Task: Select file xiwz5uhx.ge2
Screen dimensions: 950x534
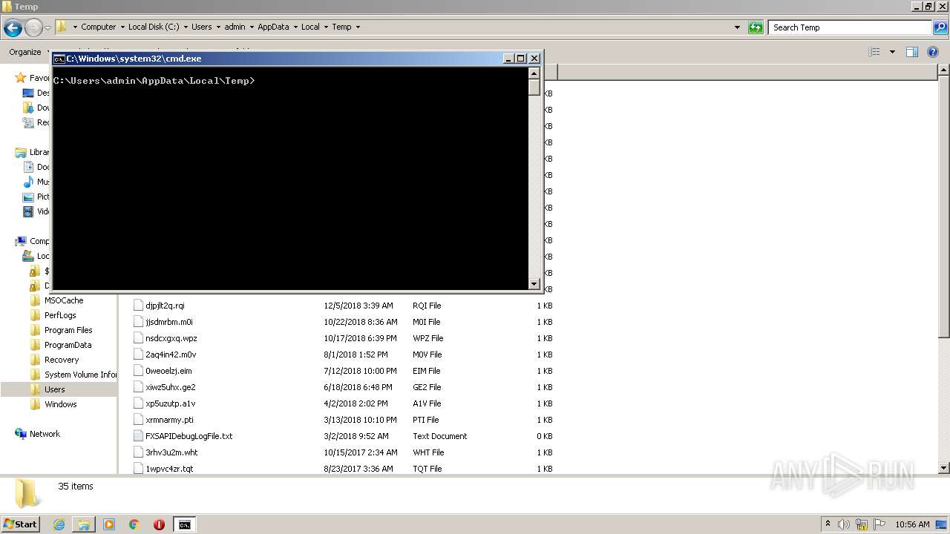Action: pyautogui.click(x=171, y=387)
